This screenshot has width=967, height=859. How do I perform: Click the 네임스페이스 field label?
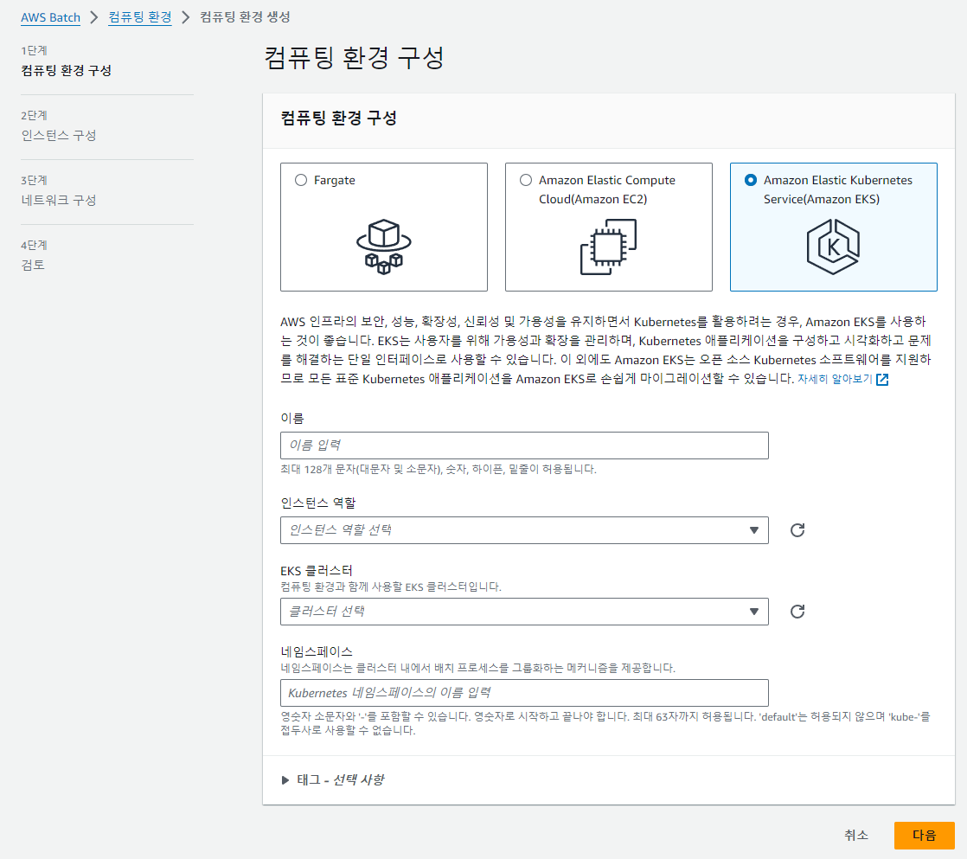click(317, 651)
